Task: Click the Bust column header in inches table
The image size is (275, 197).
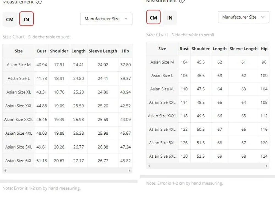Action: coord(42,51)
